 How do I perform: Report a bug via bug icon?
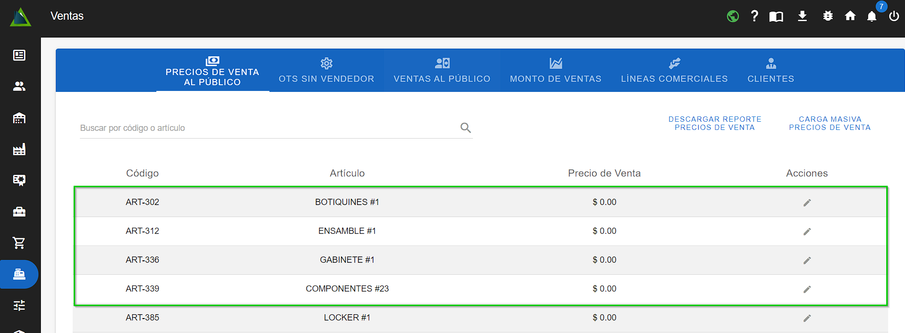828,16
